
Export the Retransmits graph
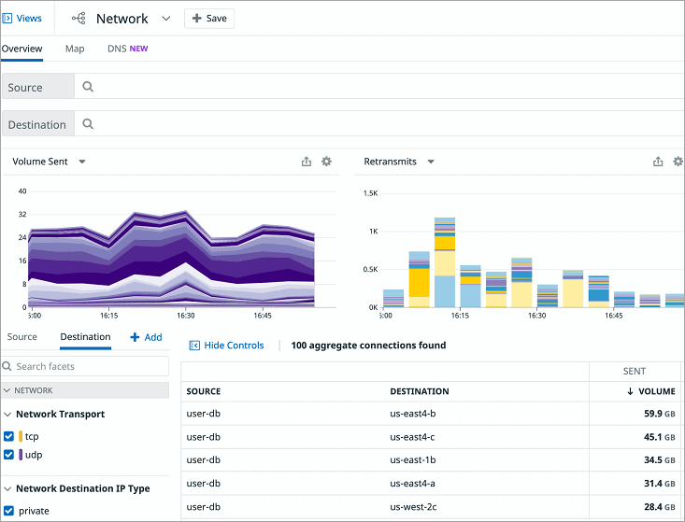pos(658,162)
